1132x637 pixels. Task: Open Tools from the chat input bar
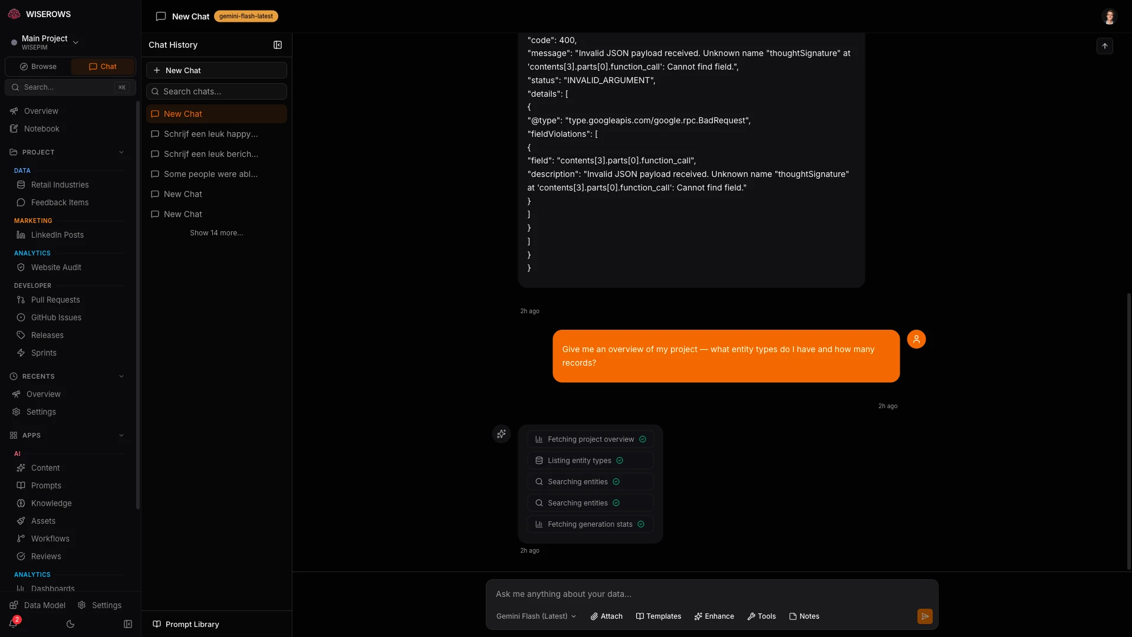[761, 616]
